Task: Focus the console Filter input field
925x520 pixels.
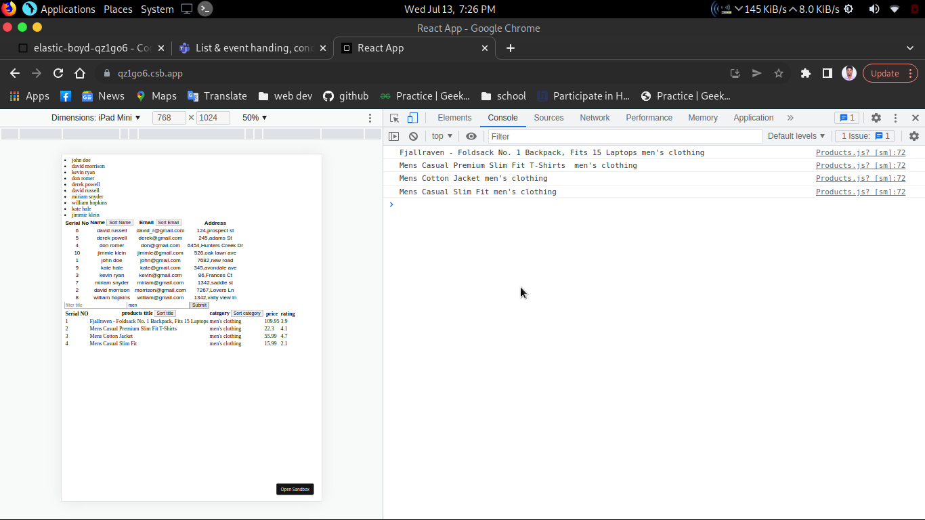Action: tap(624, 136)
